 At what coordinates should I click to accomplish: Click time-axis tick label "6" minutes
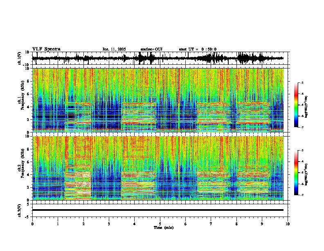[185, 224]
